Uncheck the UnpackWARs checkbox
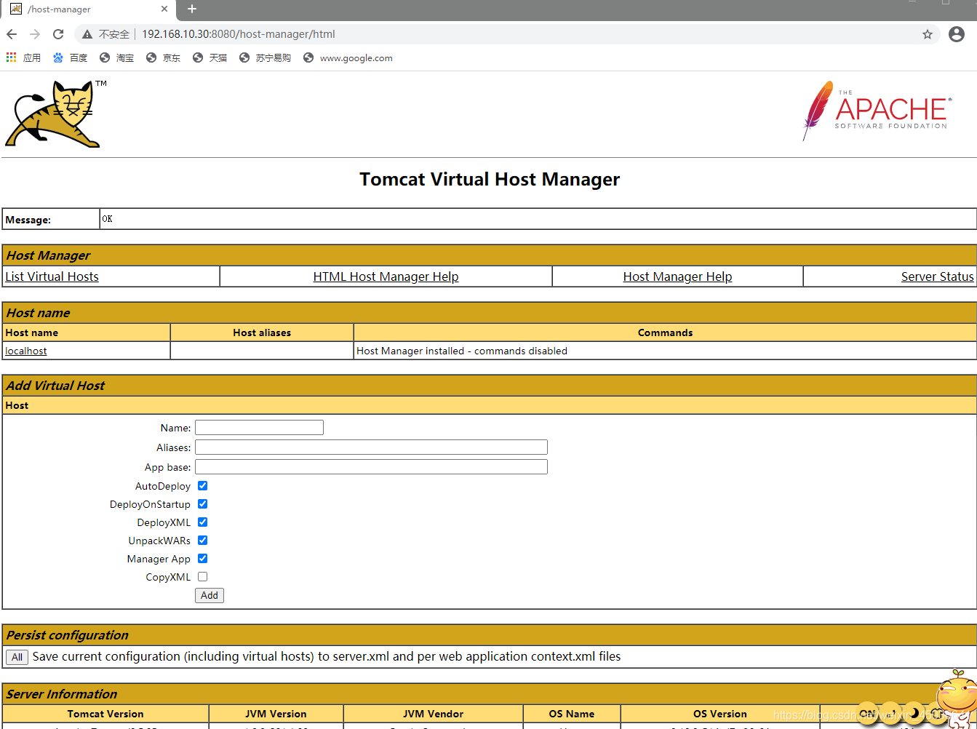The width and height of the screenshot is (977, 729). tap(203, 541)
